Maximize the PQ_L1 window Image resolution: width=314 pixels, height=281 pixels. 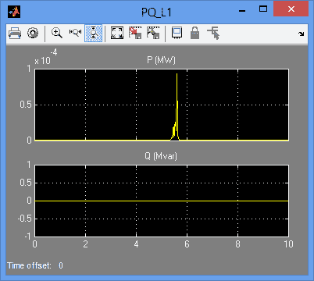[263, 9]
